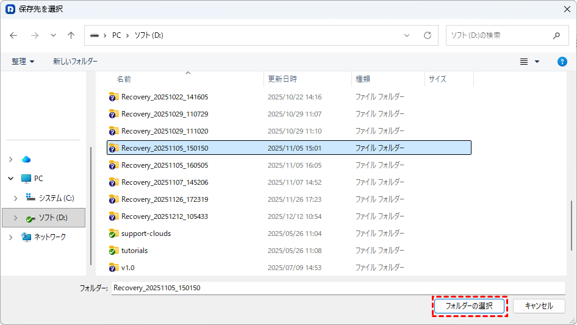
Task: Open the 整理 menu
Action: (23, 62)
